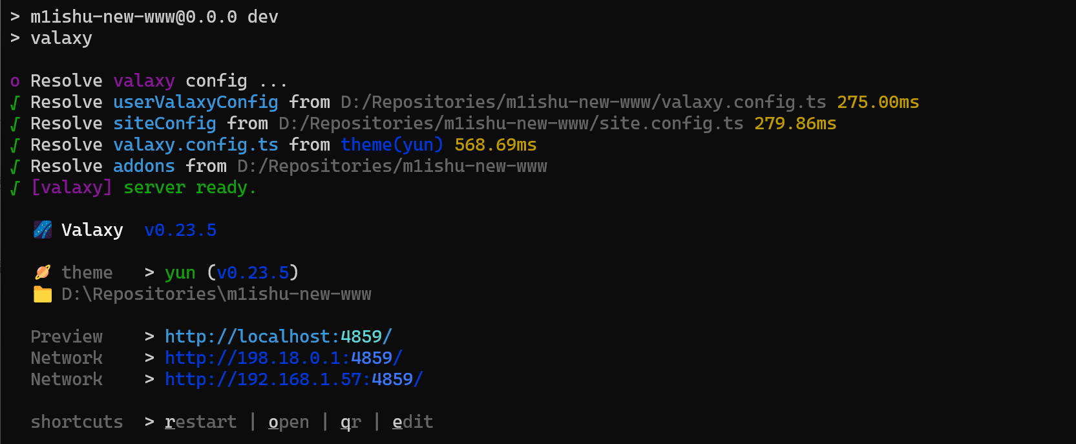The height and width of the screenshot is (444, 1076).
Task: Click the planet icon beside theme
Action: pyautogui.click(x=43, y=272)
